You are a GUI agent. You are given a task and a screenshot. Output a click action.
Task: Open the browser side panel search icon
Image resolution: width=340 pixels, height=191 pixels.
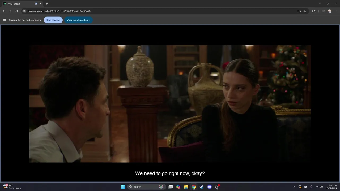coord(314,11)
